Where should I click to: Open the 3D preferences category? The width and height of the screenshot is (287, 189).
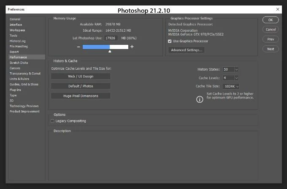tap(11, 101)
